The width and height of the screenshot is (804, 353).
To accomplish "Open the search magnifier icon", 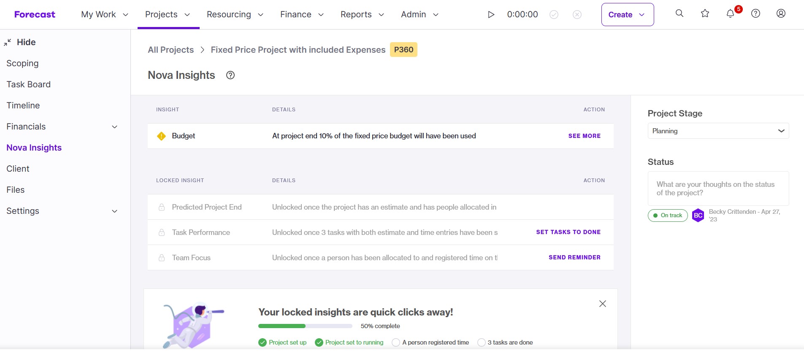I will tap(679, 13).
